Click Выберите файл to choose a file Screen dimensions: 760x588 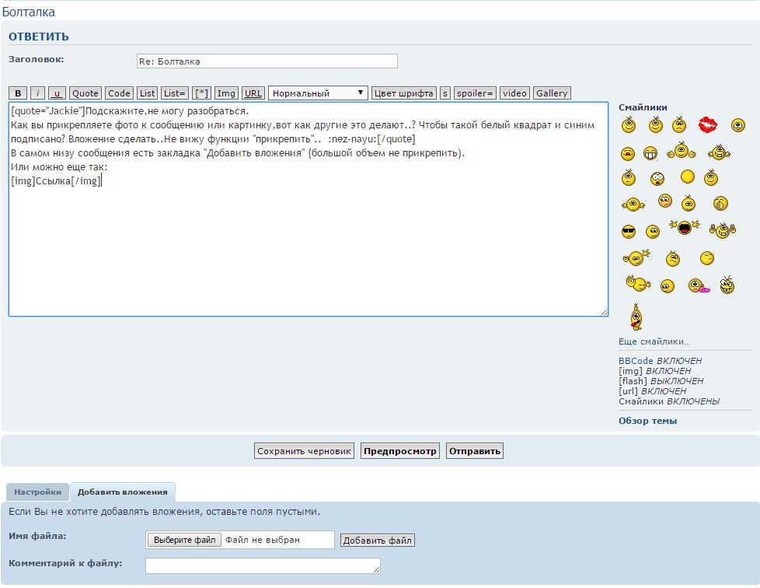tap(185, 540)
